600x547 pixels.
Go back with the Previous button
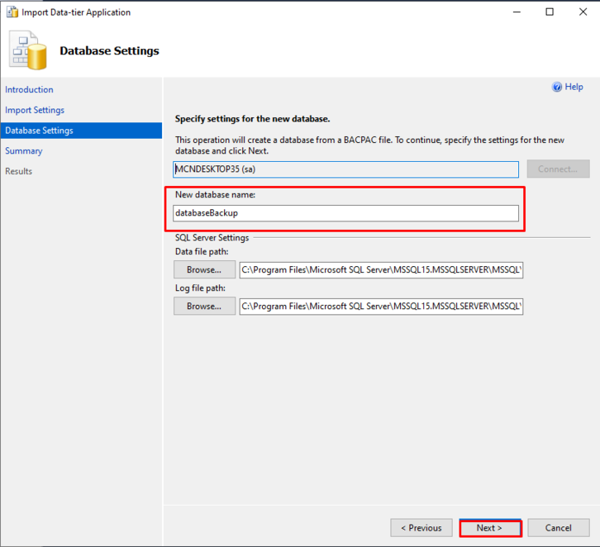421,528
